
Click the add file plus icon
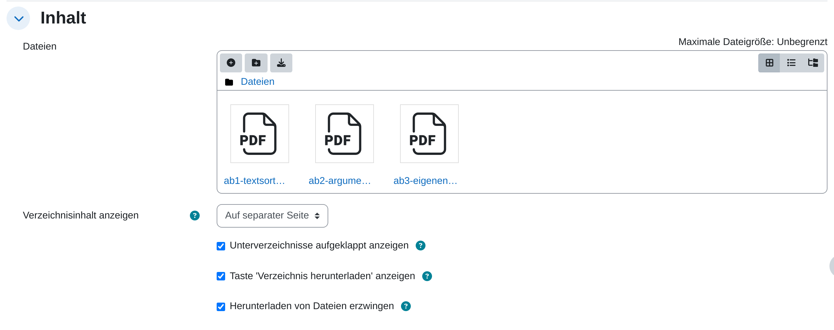click(231, 63)
